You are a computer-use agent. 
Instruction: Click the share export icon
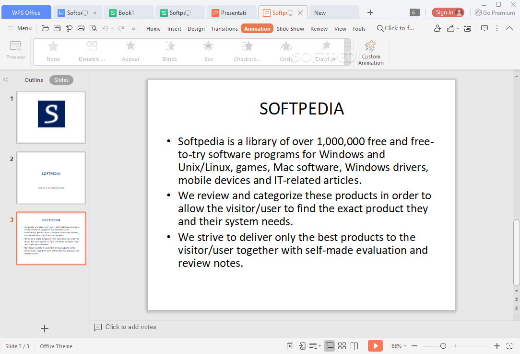(450, 28)
